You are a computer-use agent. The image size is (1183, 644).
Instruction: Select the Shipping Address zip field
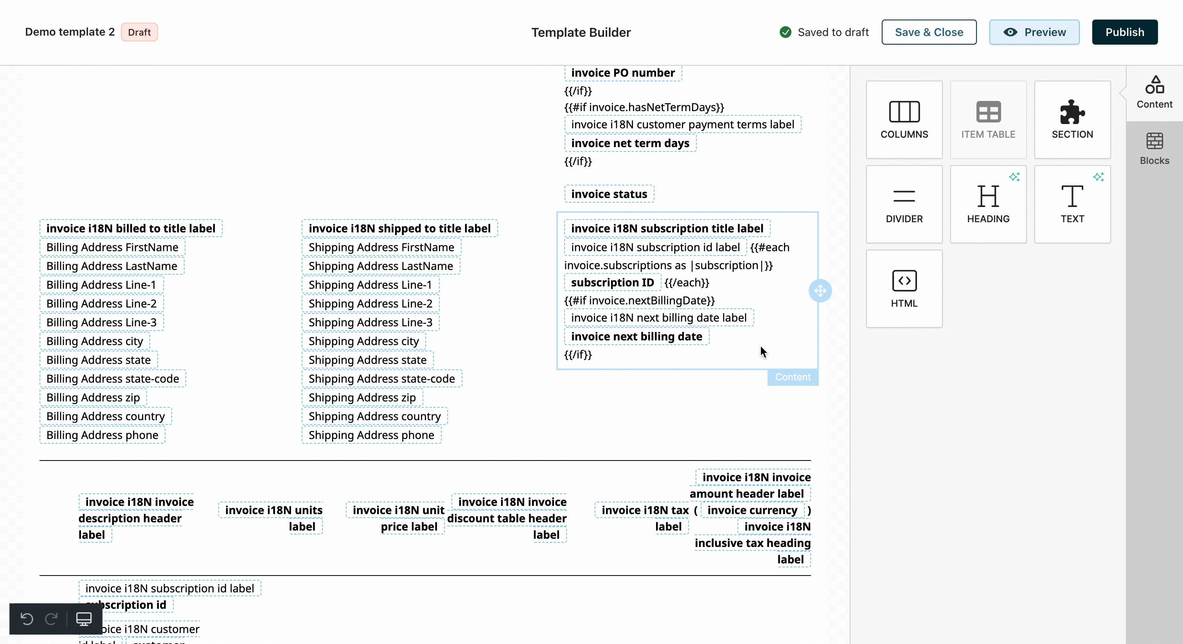(x=362, y=398)
